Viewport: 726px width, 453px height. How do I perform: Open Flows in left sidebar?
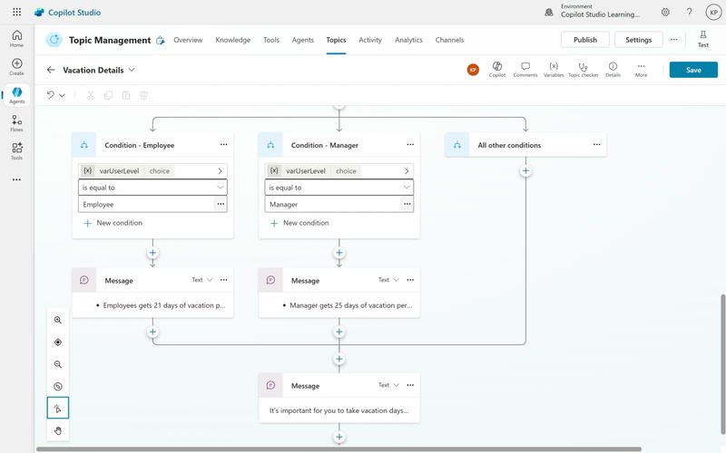click(x=16, y=123)
